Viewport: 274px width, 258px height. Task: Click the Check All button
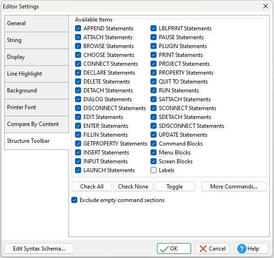pyautogui.click(x=92, y=187)
